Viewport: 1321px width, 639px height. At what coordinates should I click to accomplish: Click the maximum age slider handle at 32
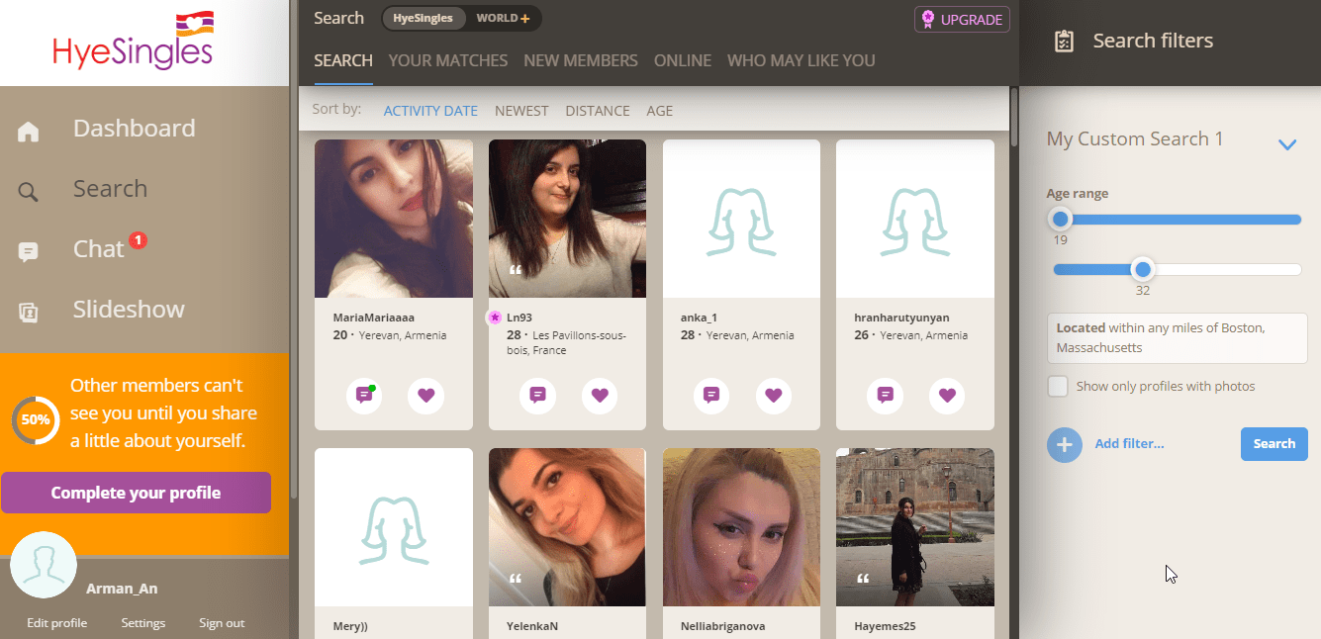click(x=1143, y=269)
